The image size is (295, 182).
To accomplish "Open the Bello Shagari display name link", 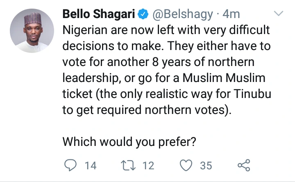I will (x=99, y=15).
